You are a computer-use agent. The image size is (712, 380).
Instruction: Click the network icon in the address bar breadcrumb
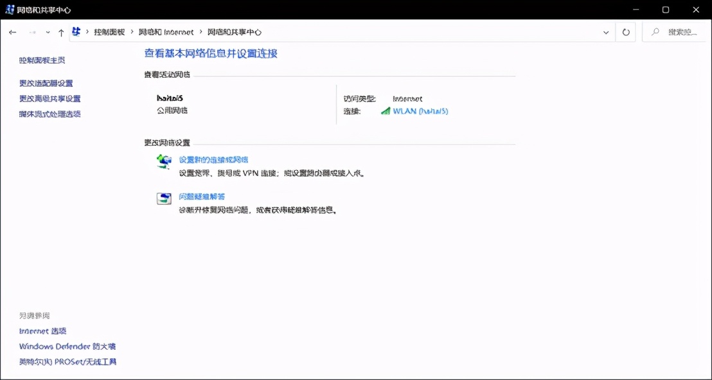75,31
